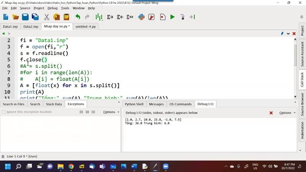
Task: Click the toolbar icon with double-headed arrow
Action: click(130, 17)
